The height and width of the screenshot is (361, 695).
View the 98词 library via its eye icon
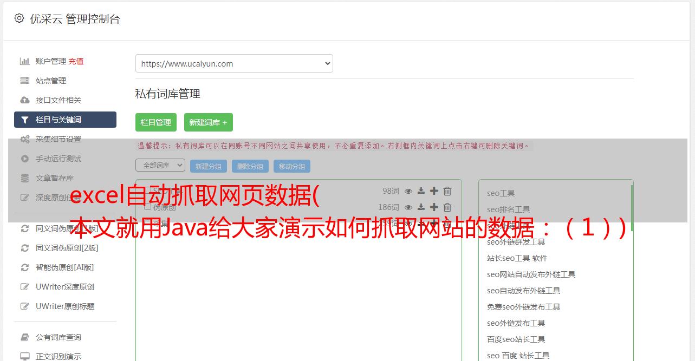pos(408,191)
